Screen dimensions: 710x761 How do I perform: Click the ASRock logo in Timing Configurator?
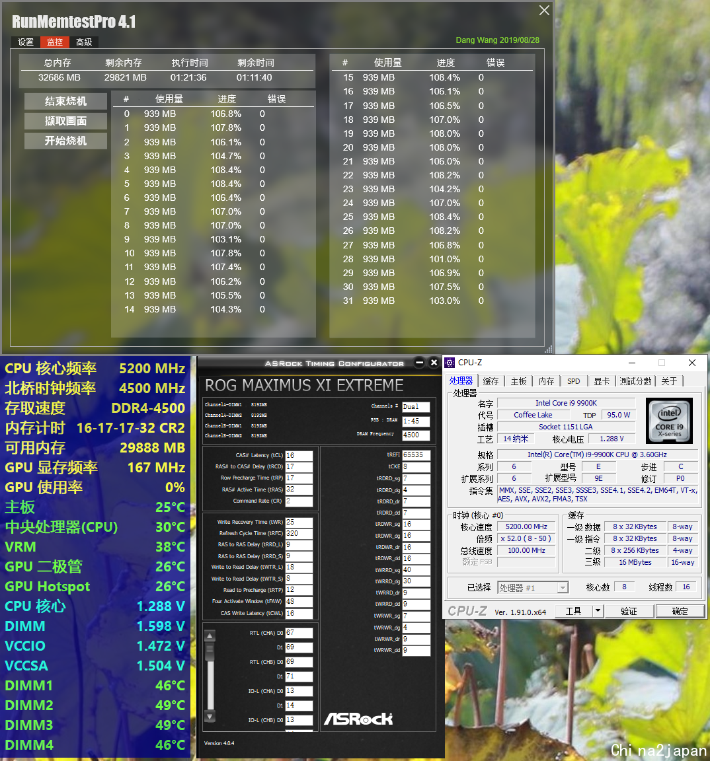(x=358, y=719)
